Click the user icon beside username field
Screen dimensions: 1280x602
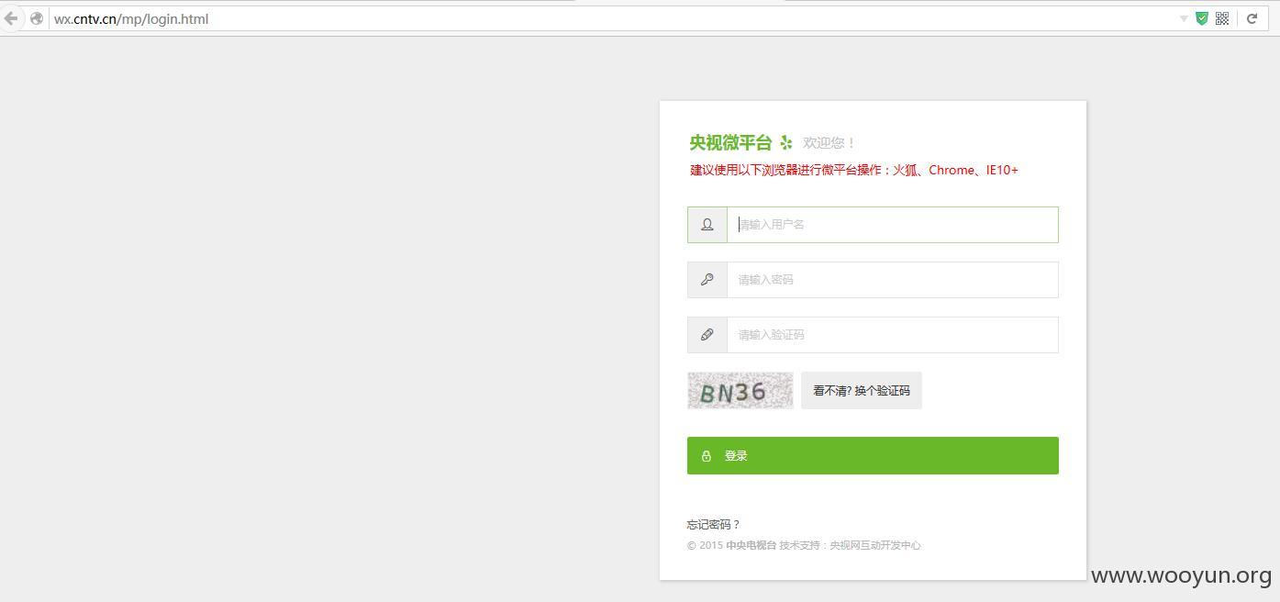pyautogui.click(x=707, y=225)
